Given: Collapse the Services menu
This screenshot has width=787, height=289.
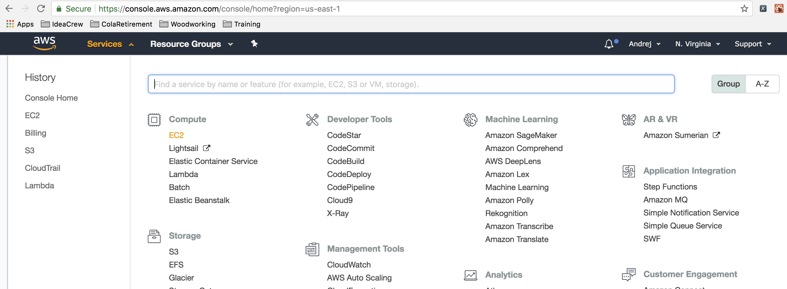Looking at the screenshot, I should pos(110,44).
